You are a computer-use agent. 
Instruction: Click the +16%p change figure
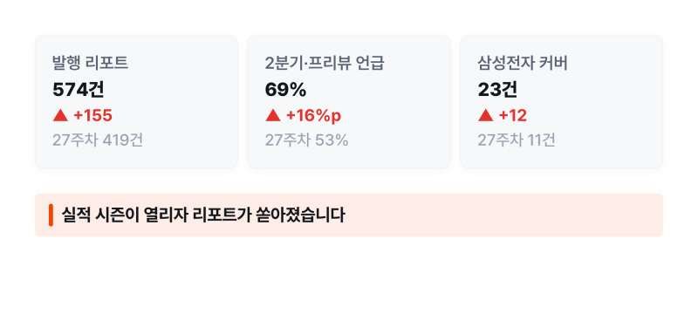[x=313, y=116]
